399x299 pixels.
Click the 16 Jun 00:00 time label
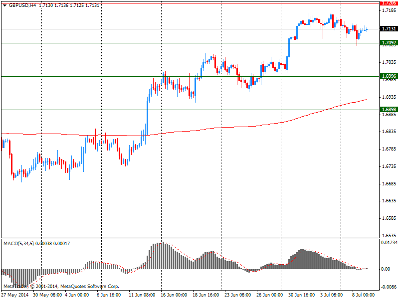pos(174,295)
